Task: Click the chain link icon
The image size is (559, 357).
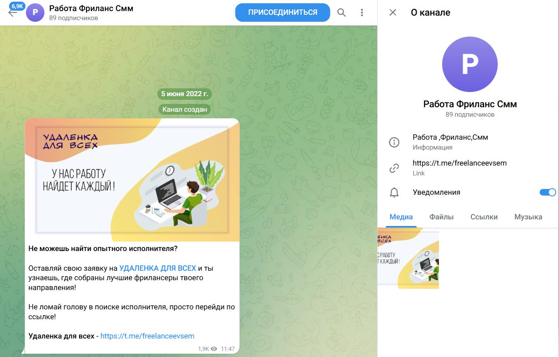Action: tap(394, 168)
